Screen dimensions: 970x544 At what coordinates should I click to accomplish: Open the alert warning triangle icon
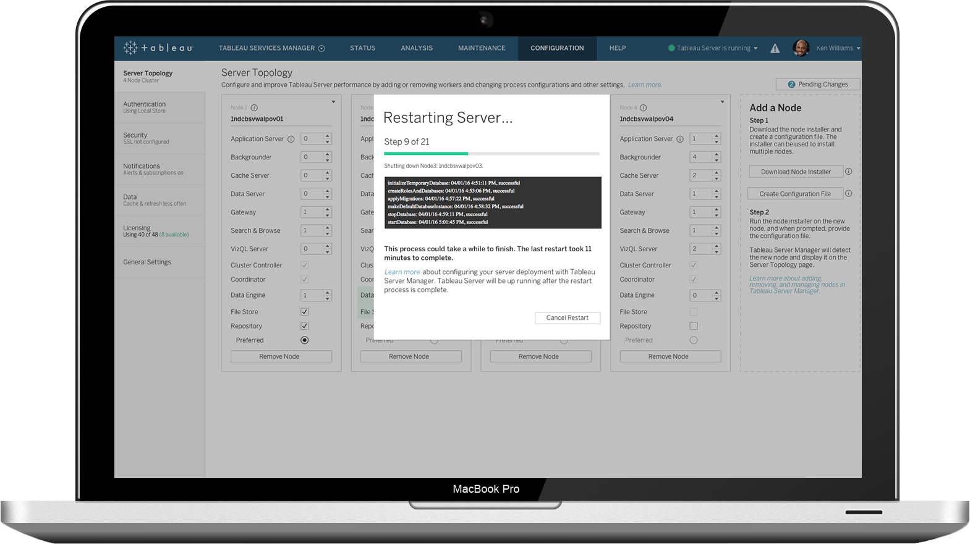click(x=775, y=48)
